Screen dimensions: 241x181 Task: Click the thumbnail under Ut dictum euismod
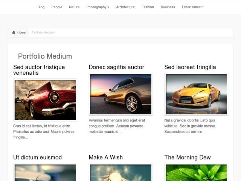[45, 172]
